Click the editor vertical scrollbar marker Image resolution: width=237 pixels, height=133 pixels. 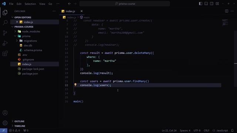pos(236,63)
